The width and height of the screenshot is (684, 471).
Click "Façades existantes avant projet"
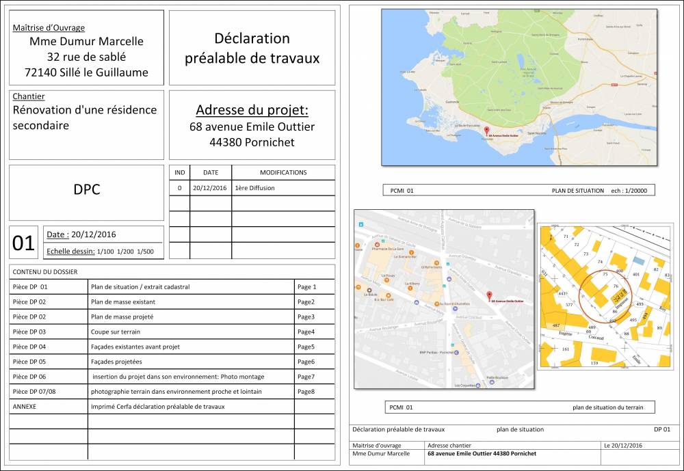pyautogui.click(x=135, y=347)
